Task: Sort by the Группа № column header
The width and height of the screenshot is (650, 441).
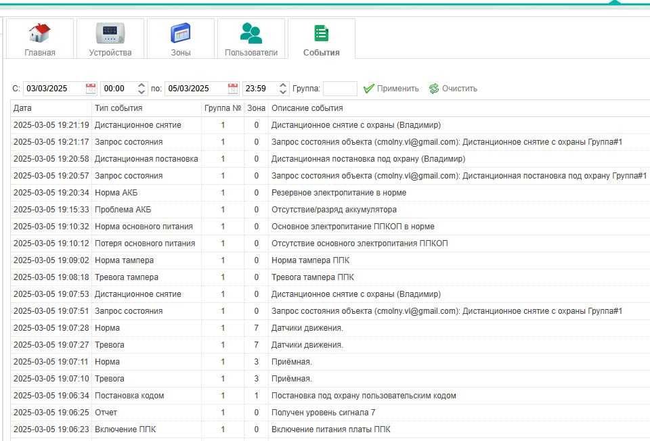Action: coord(223,108)
